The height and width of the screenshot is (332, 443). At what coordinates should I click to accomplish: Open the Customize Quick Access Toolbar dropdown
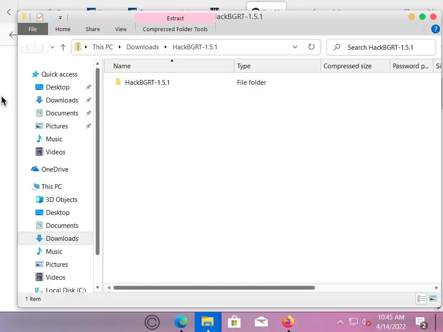60,17
